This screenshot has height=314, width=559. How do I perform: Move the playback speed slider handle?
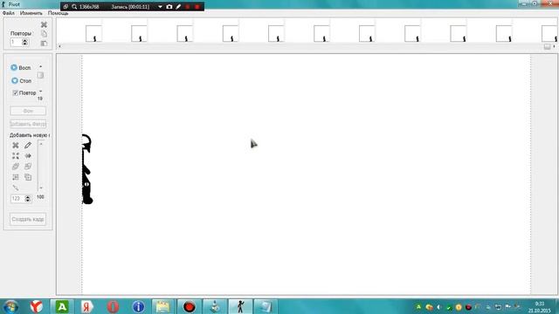pos(40,76)
